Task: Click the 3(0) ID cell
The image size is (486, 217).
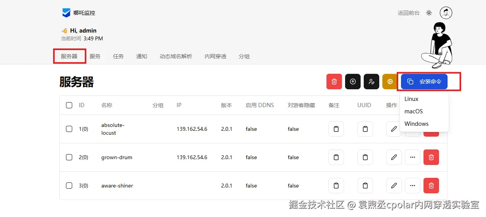Action: click(83, 186)
